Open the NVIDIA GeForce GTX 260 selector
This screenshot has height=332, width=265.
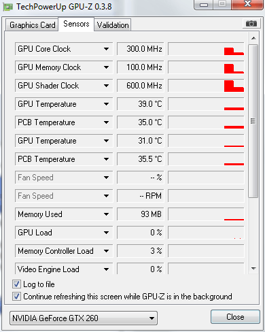tap(84, 318)
